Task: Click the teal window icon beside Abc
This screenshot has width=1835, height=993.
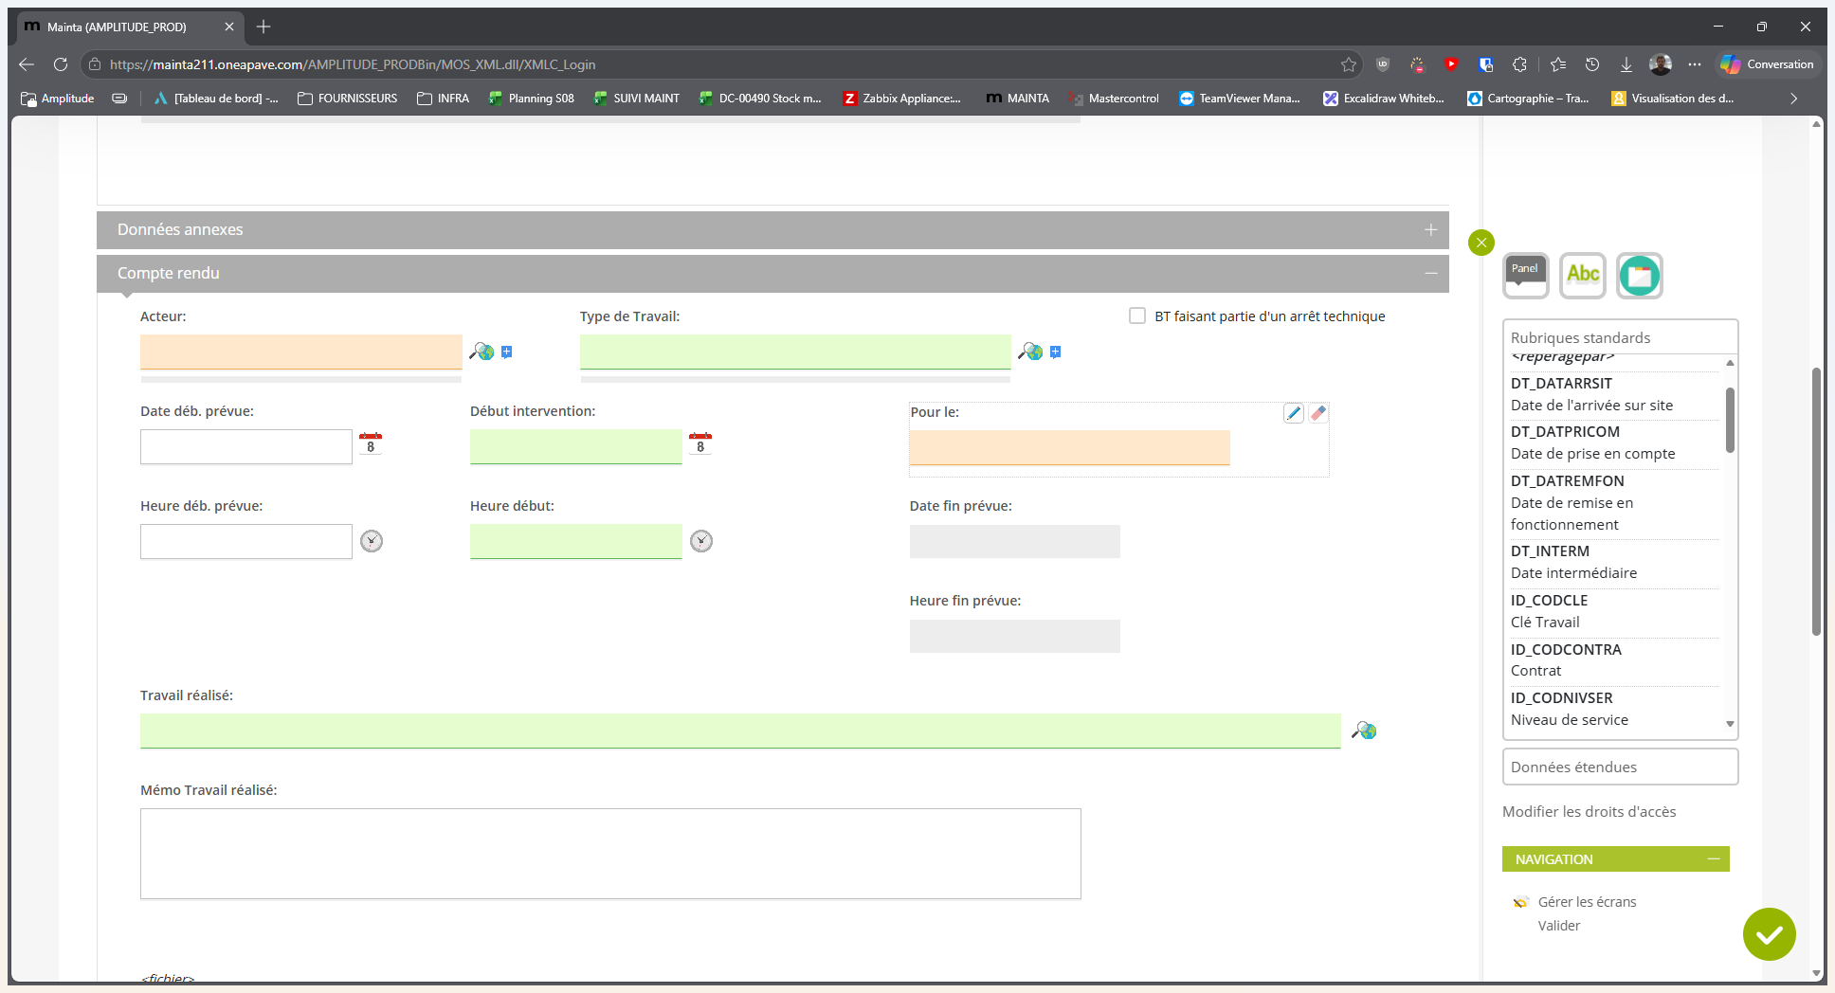Action: point(1640,276)
